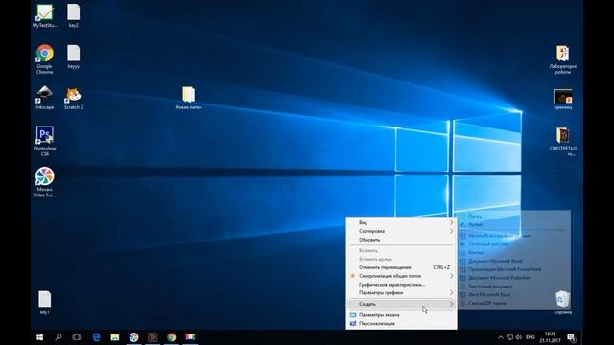Launch Microsoft Edge from taskbar

pos(96,337)
